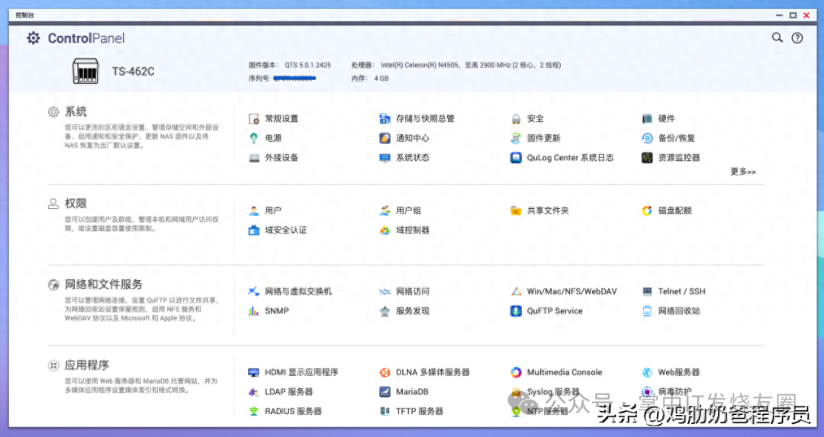Click the 磁盘配额 quota icon
Viewport: 824px width, 437px height.
point(647,210)
